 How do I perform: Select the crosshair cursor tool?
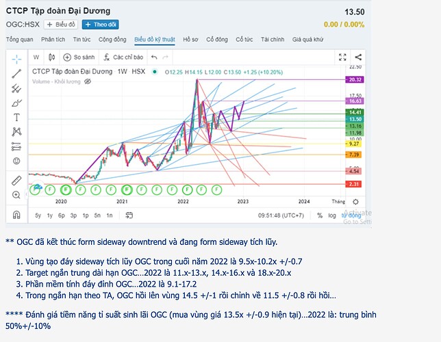click(16, 59)
